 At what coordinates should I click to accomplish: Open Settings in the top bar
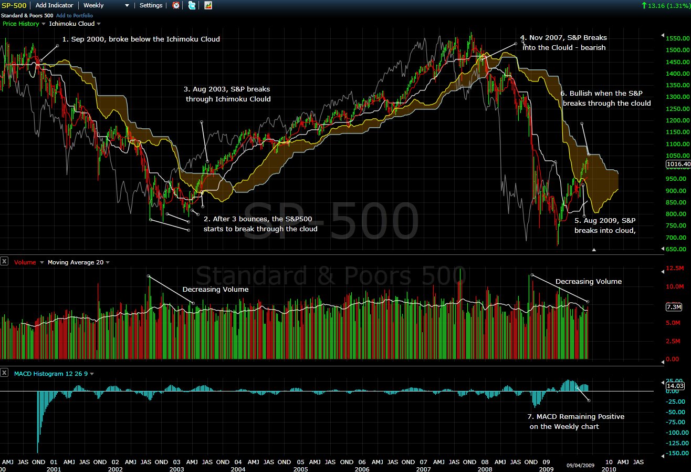(x=151, y=5)
